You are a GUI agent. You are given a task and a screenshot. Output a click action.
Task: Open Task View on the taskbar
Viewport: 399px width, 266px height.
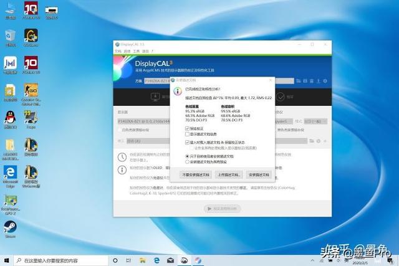pos(129,260)
